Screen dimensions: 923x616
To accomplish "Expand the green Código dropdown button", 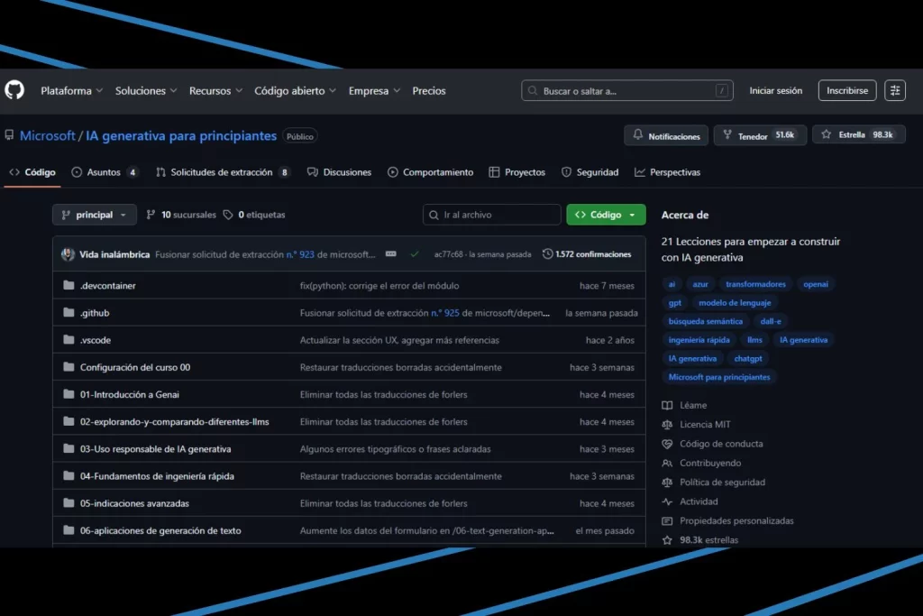I will tap(606, 215).
